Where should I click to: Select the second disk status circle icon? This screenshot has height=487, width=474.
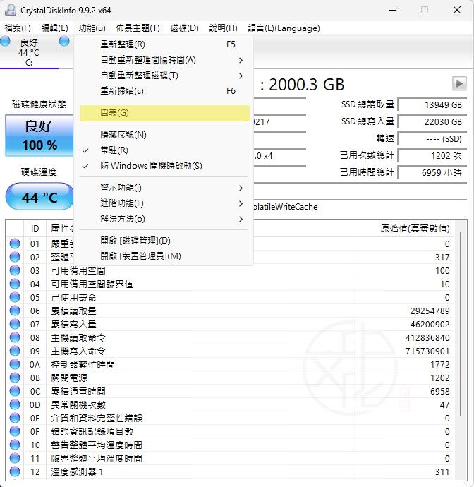point(64,41)
